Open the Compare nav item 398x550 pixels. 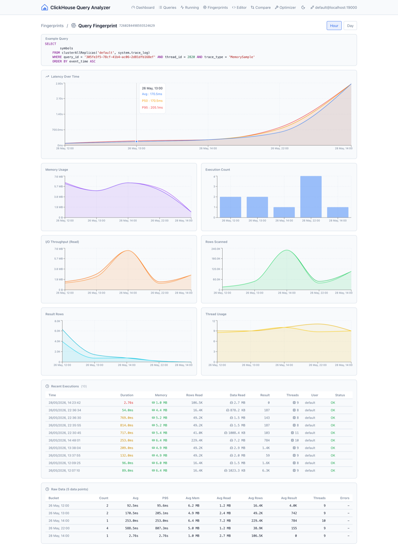tap(261, 7)
